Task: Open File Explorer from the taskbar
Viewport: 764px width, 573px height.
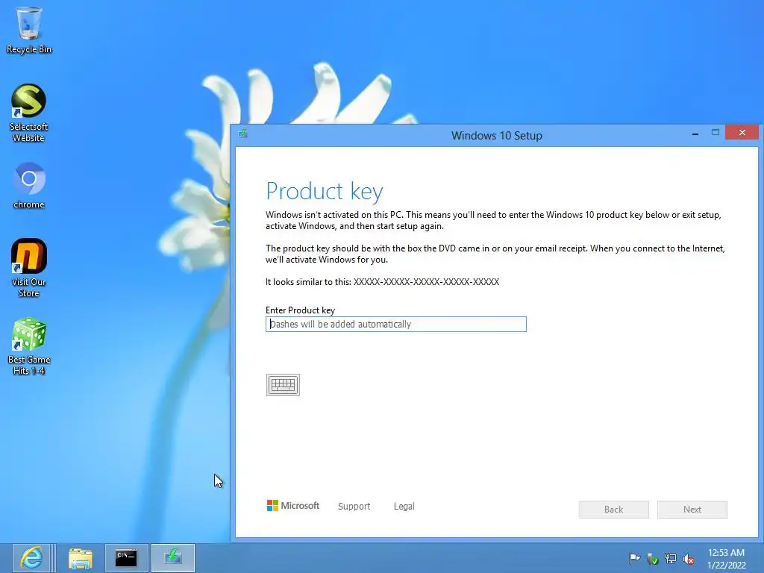Action: [81, 558]
